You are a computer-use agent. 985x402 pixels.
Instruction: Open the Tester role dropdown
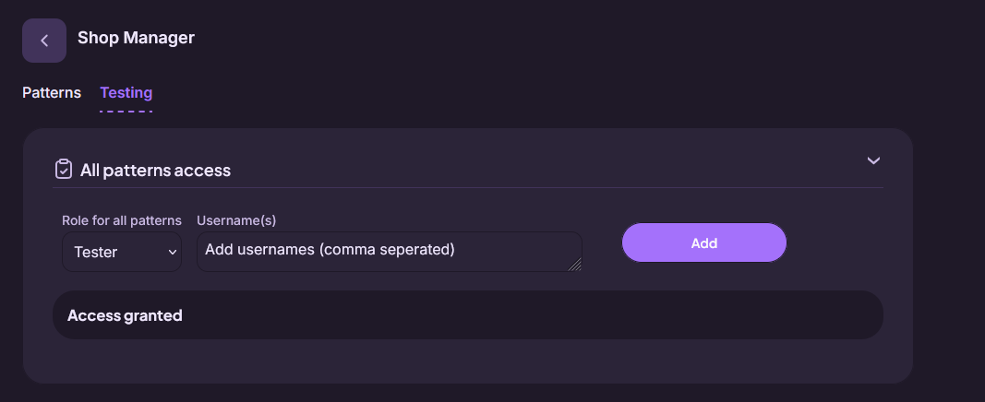(x=122, y=252)
